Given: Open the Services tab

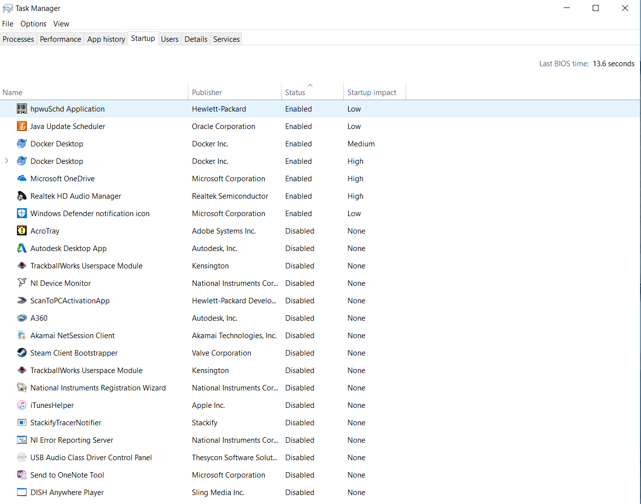Looking at the screenshot, I should click(226, 39).
